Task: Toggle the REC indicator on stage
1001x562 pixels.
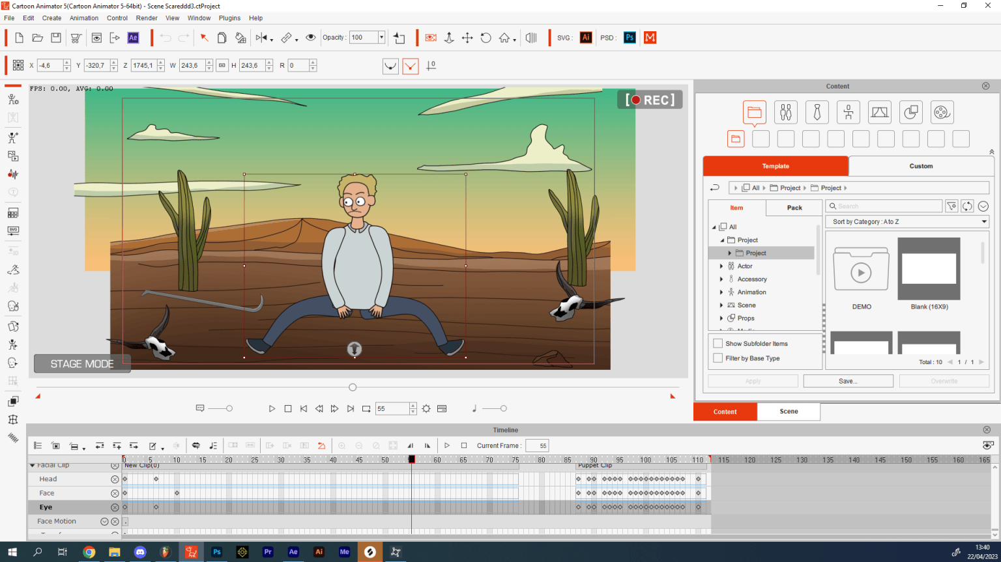Action: [x=650, y=100]
